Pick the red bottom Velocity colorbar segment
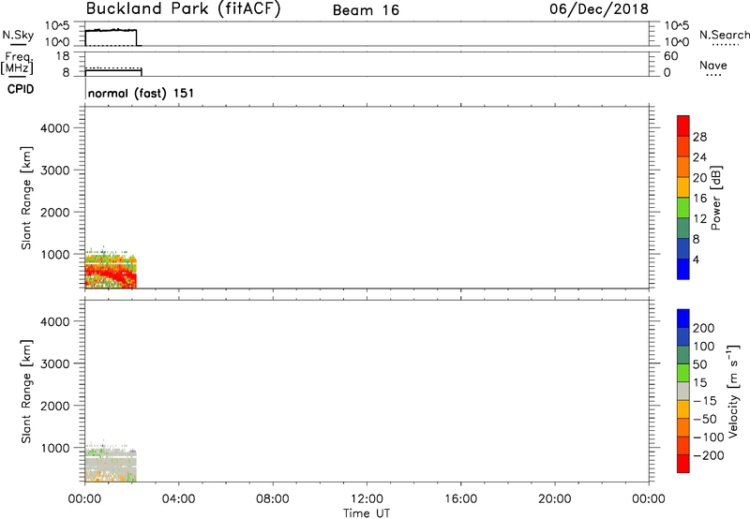750x519 pixels. (x=683, y=464)
